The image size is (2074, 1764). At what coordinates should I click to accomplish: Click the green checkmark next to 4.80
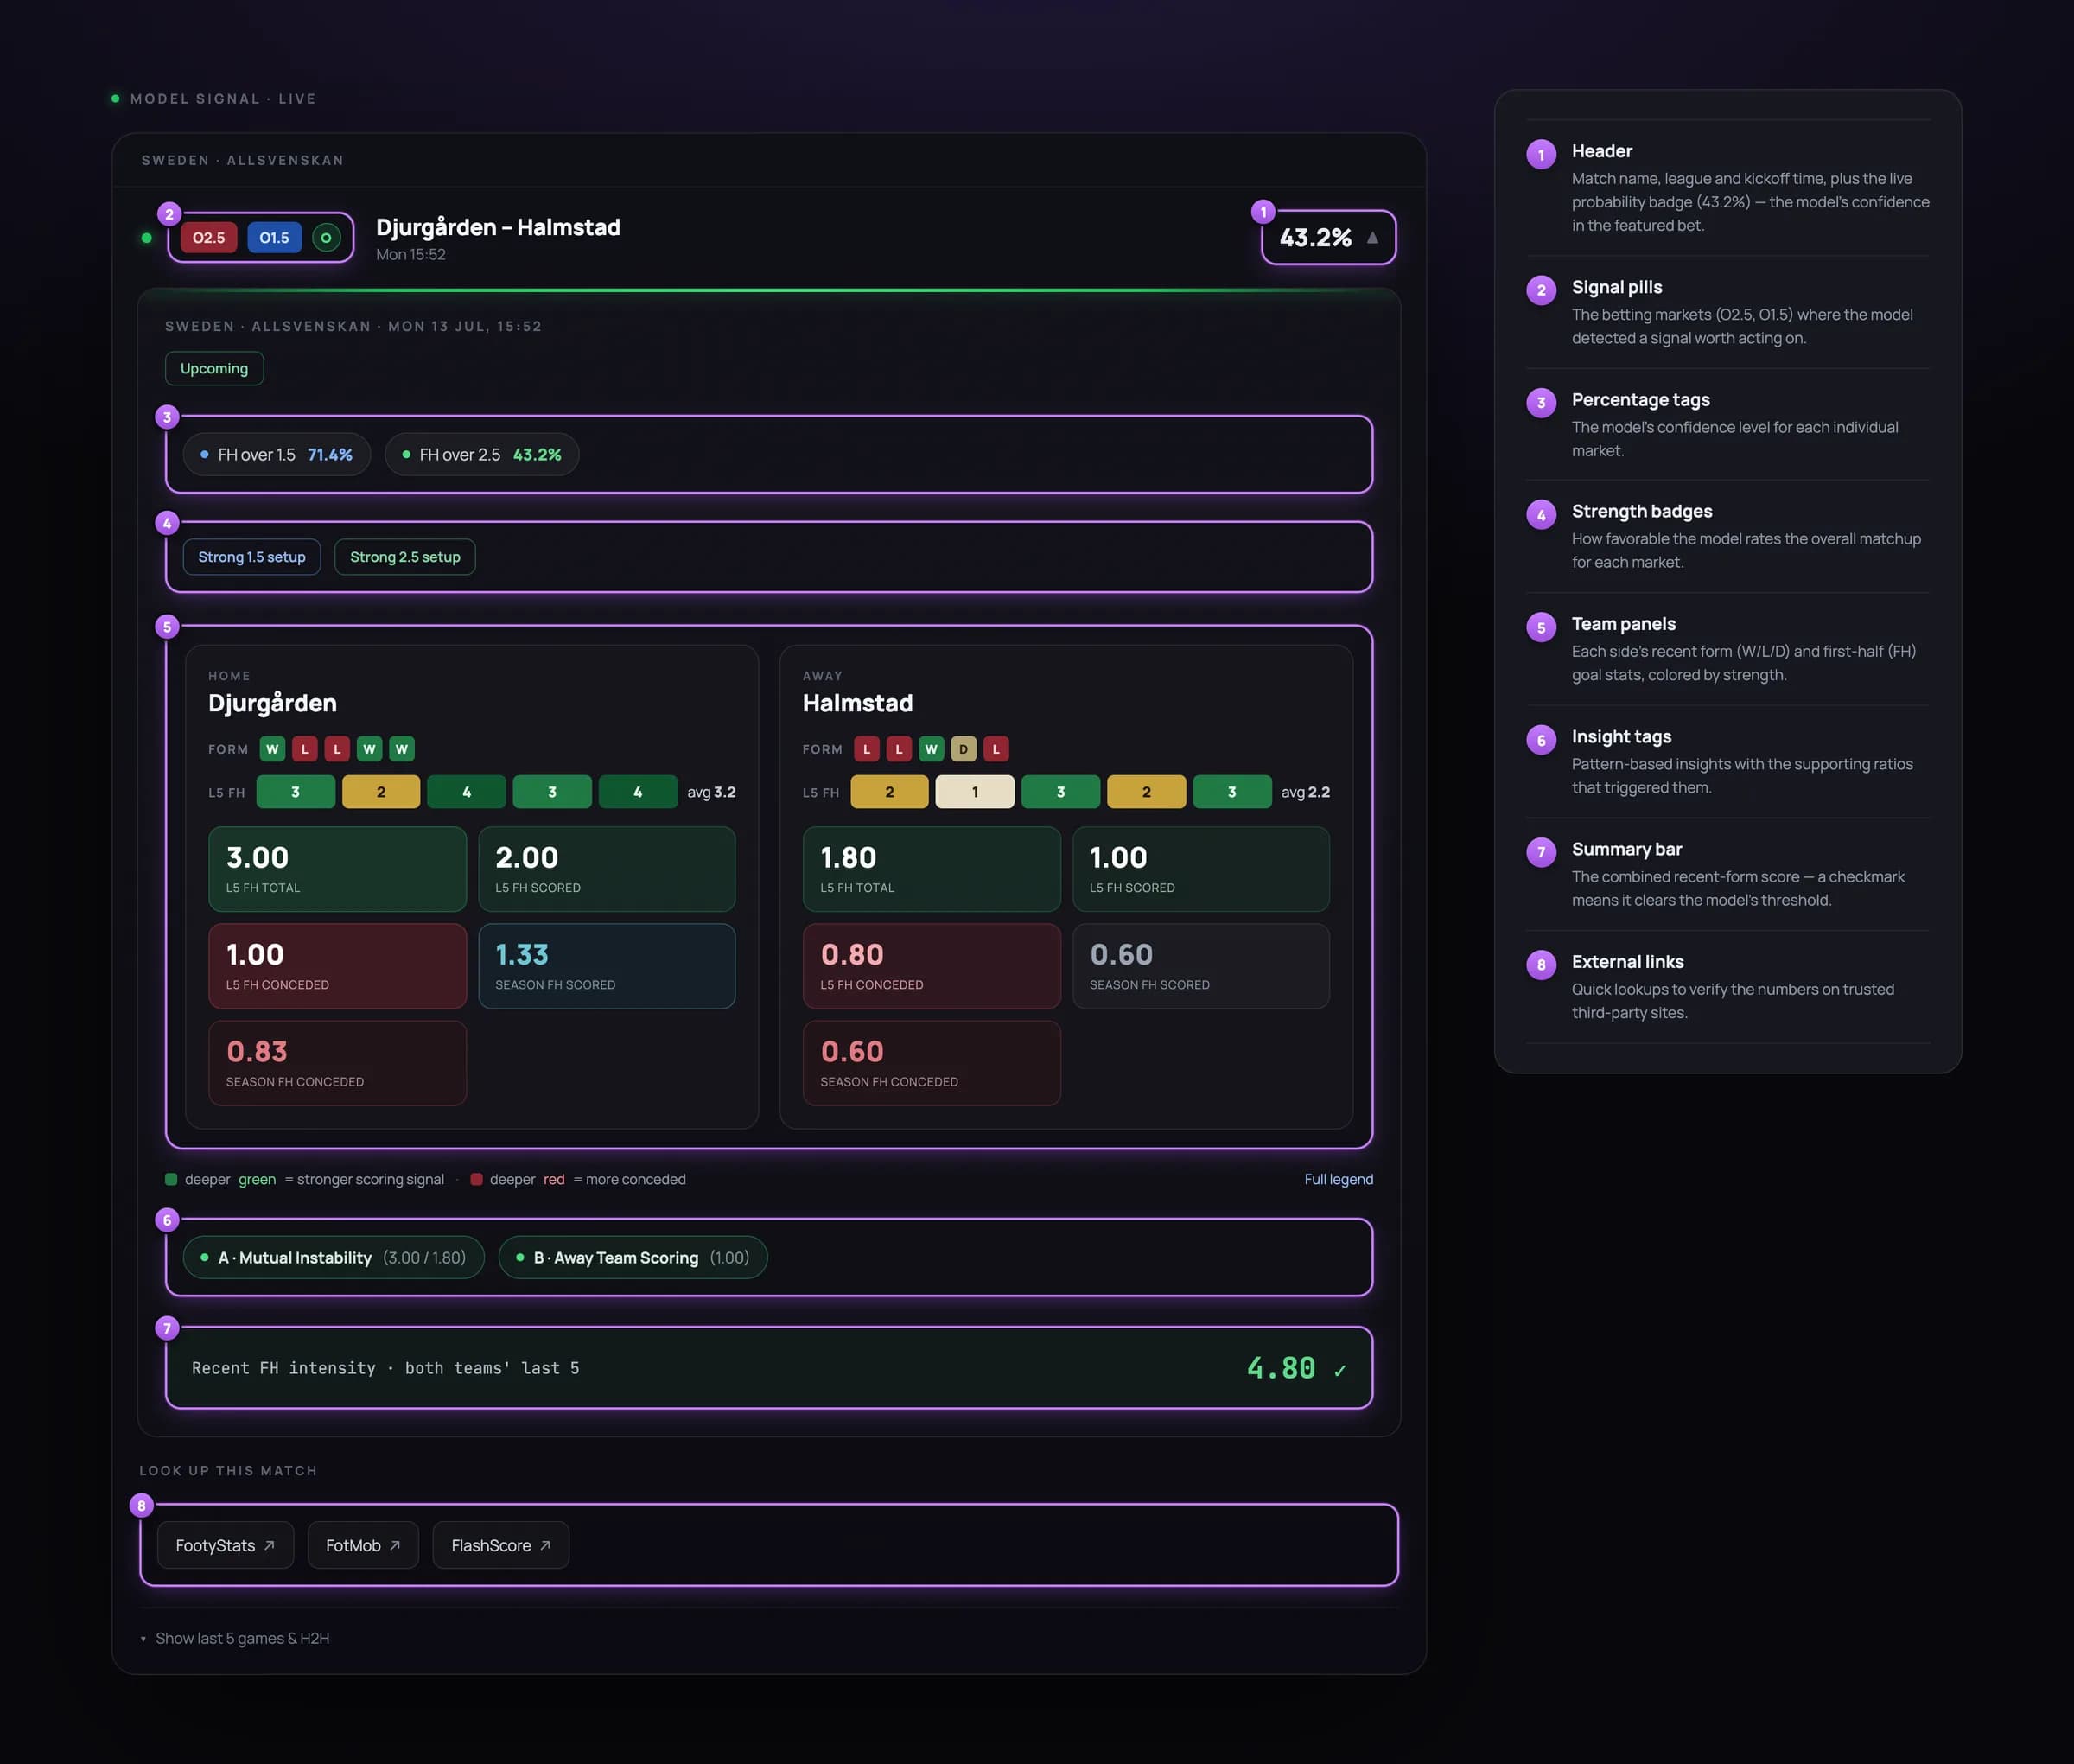coord(1340,1371)
